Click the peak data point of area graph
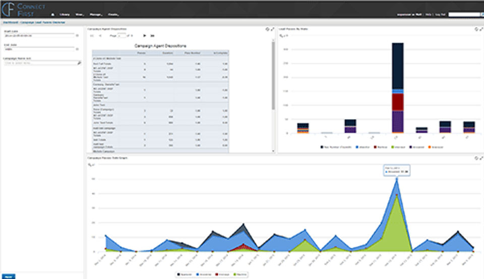Screen dimensions: 484x279 [397, 179]
